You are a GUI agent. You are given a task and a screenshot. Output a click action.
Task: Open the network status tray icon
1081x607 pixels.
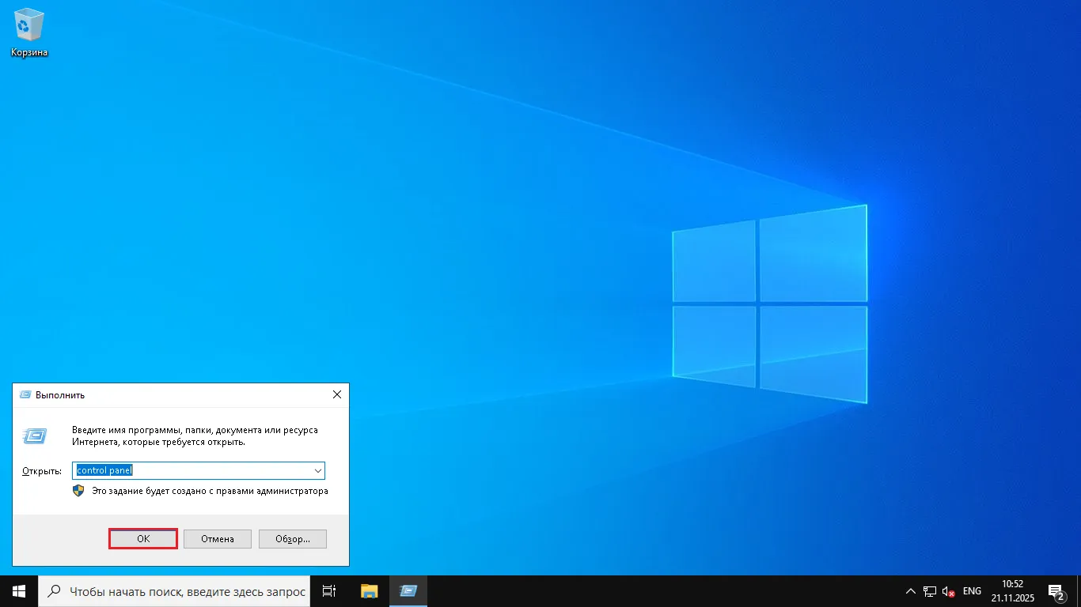930,591
